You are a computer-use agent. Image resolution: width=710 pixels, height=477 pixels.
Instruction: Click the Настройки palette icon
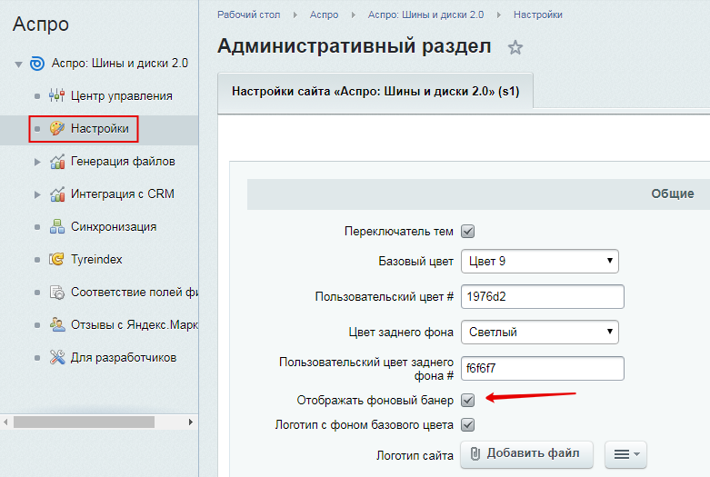(x=57, y=128)
